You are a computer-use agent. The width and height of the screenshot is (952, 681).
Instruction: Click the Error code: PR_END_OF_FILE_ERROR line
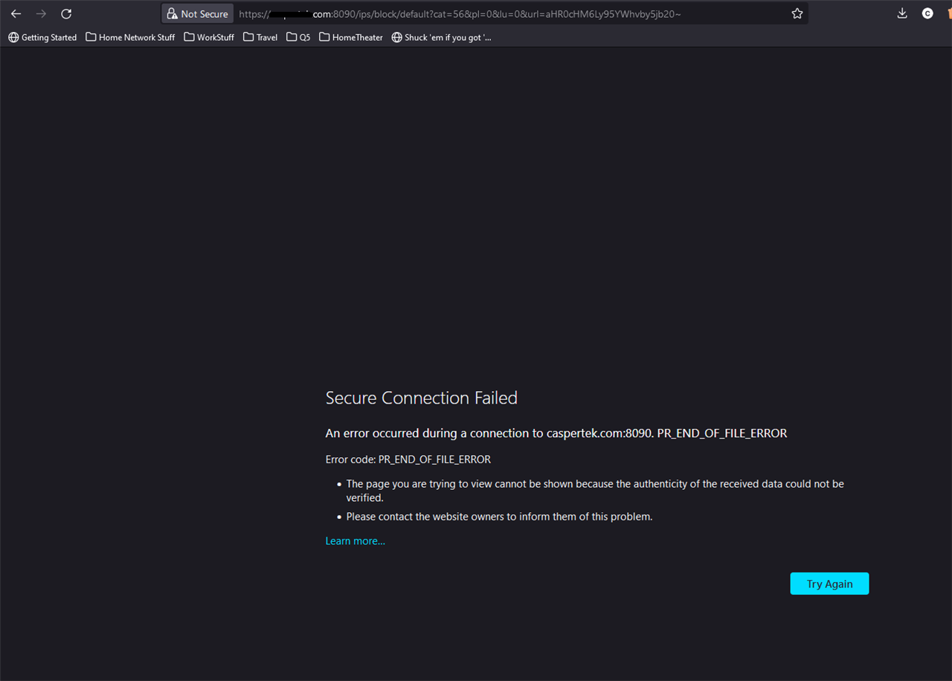click(408, 459)
